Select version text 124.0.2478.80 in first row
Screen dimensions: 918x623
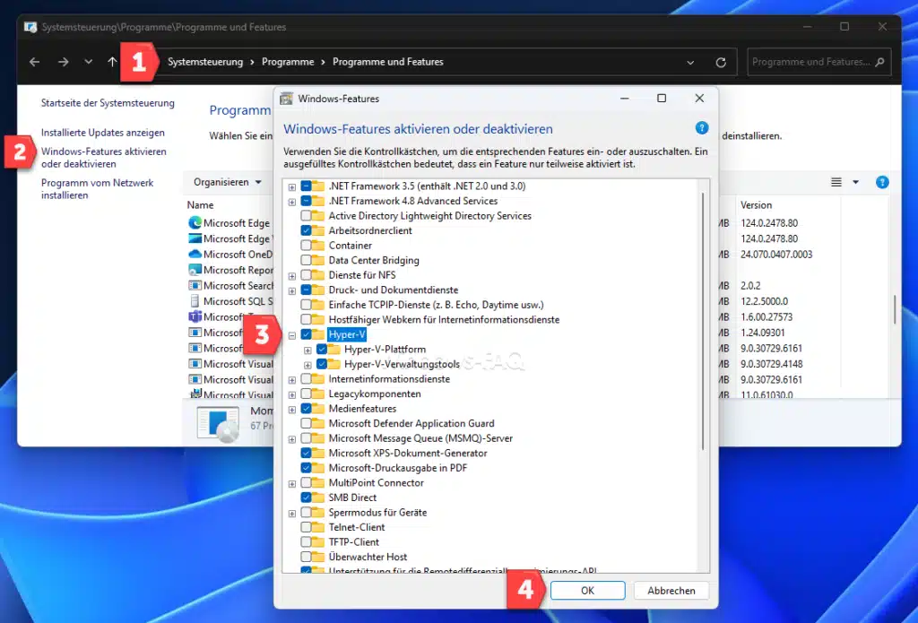[768, 222]
